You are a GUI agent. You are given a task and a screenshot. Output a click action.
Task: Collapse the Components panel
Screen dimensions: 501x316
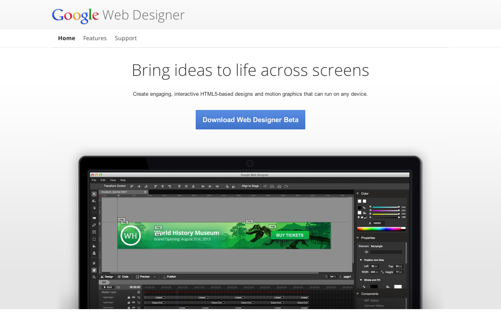pos(358,294)
